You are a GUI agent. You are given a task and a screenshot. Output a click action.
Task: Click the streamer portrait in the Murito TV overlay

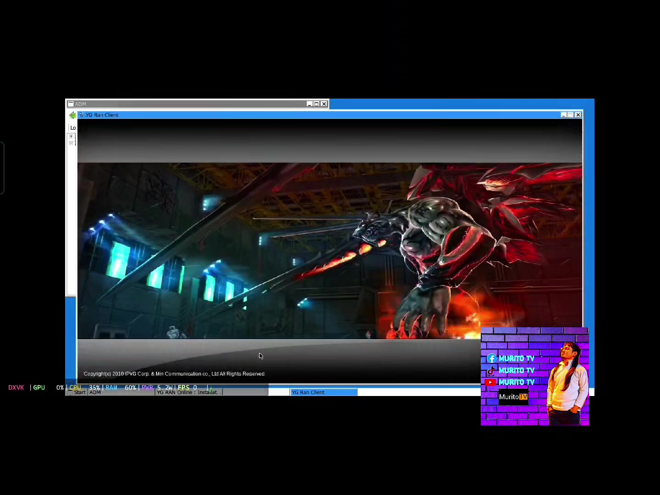click(x=567, y=383)
